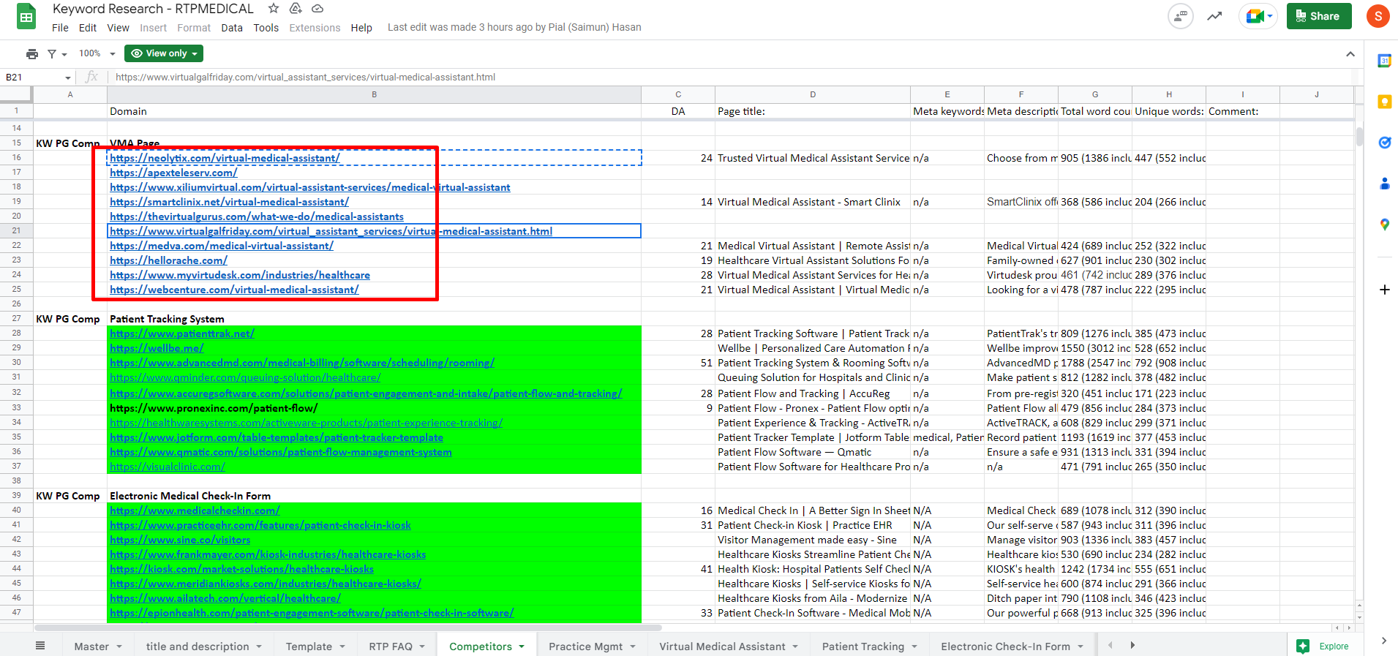
Task: Open Template tab dropdown arrow
Action: [342, 646]
